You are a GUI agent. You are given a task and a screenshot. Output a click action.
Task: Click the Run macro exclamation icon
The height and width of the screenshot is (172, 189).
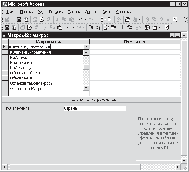(x=123, y=27)
